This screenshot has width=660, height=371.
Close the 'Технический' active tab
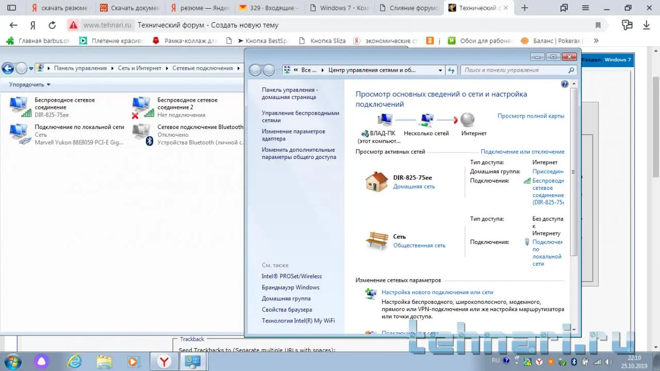tap(507, 8)
